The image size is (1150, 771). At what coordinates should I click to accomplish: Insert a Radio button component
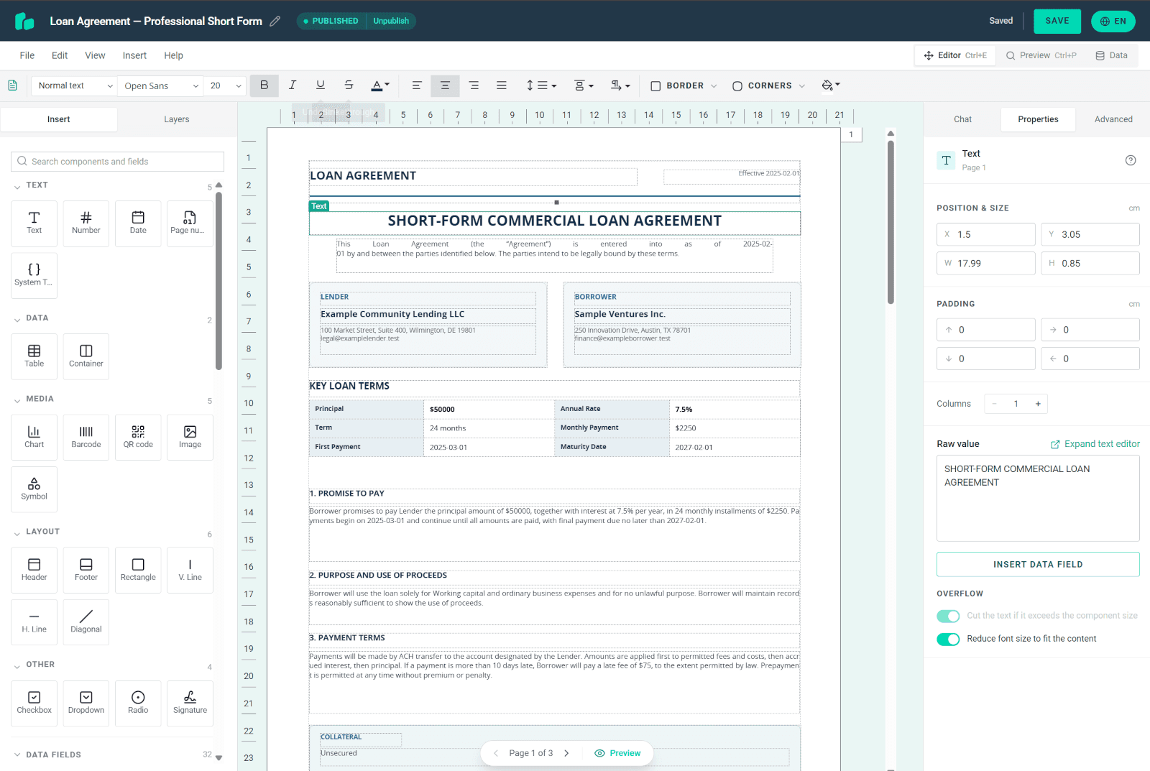click(138, 703)
